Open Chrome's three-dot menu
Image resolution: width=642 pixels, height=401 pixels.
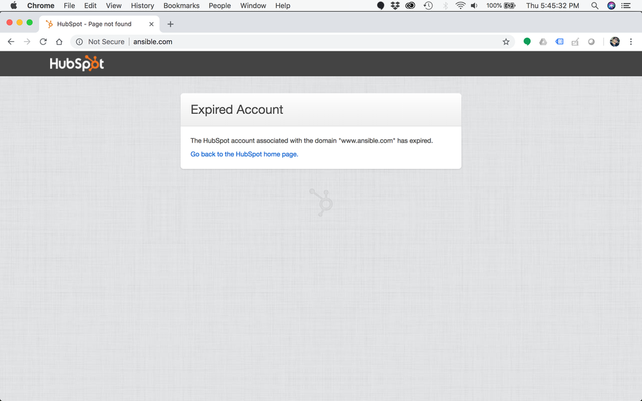pyautogui.click(x=630, y=42)
